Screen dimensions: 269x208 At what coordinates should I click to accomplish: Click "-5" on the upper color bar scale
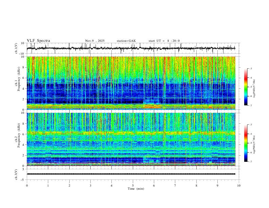point(251,87)
